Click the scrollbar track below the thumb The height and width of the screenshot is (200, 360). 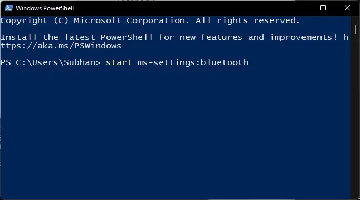click(355, 114)
